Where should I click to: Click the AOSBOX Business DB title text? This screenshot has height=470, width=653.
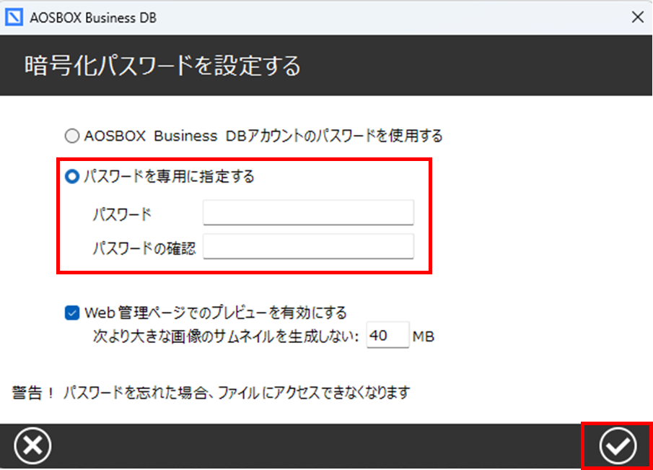tap(93, 18)
